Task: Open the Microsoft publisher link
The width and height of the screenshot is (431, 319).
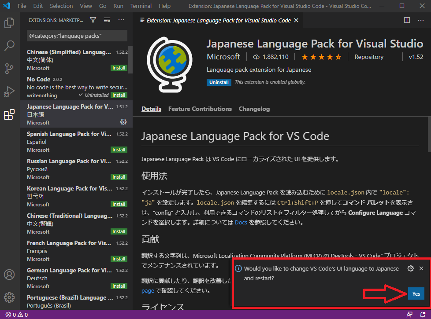Action: (223, 57)
